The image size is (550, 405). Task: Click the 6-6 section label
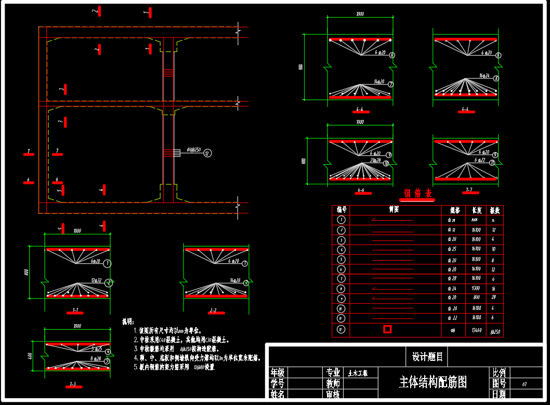pyautogui.click(x=360, y=192)
